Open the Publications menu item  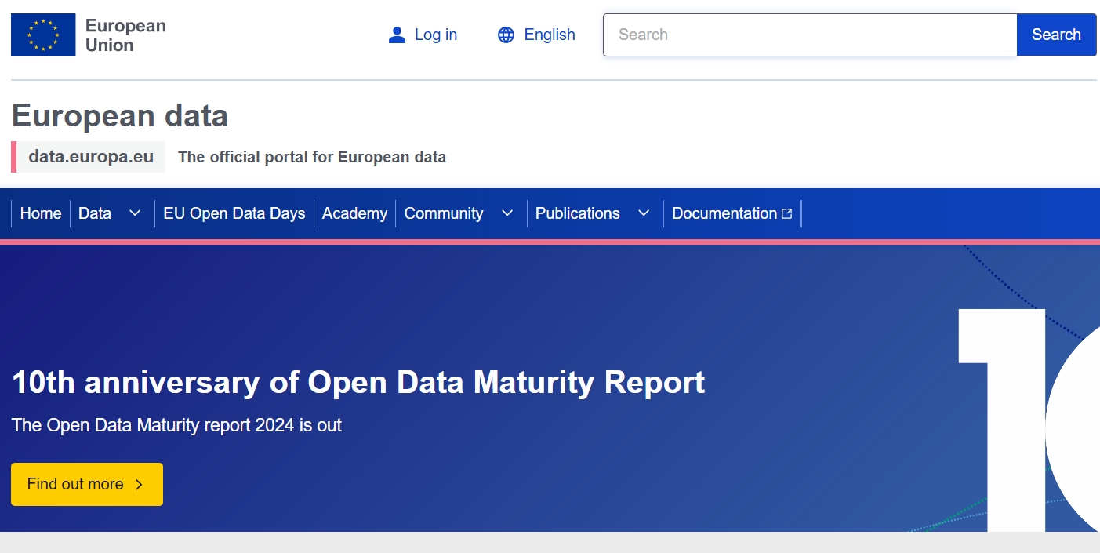coord(578,213)
